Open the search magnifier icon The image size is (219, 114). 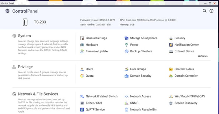pos(205,11)
